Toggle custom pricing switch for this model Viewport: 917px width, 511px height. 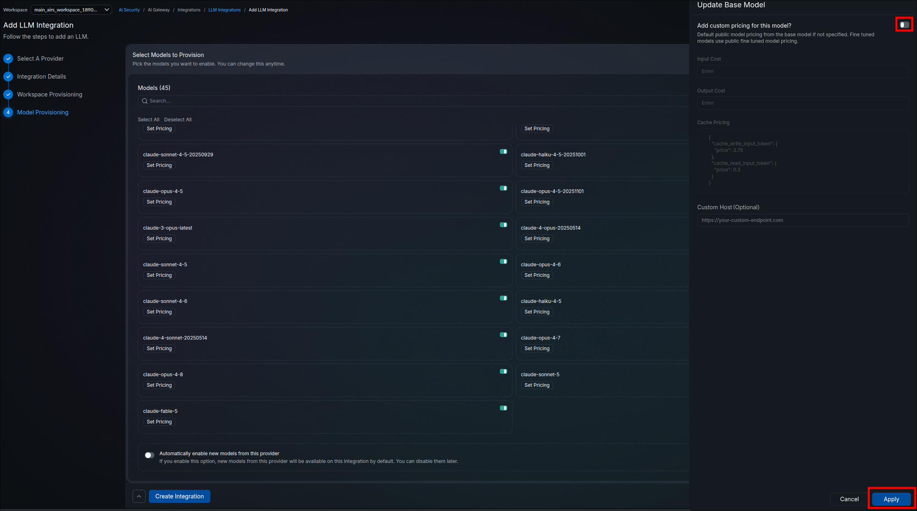tap(904, 25)
